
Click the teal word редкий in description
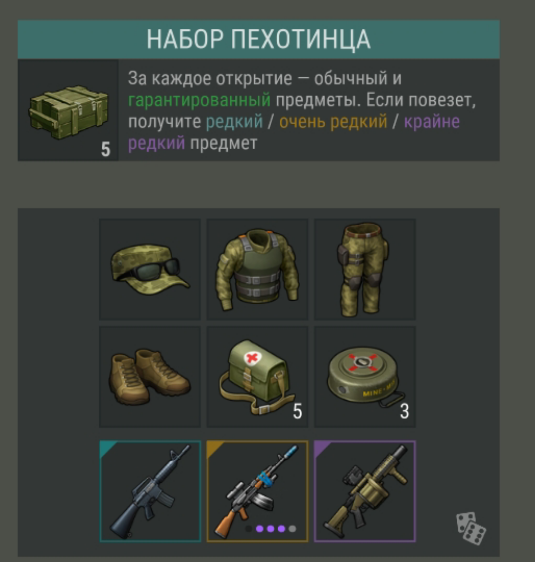(234, 122)
